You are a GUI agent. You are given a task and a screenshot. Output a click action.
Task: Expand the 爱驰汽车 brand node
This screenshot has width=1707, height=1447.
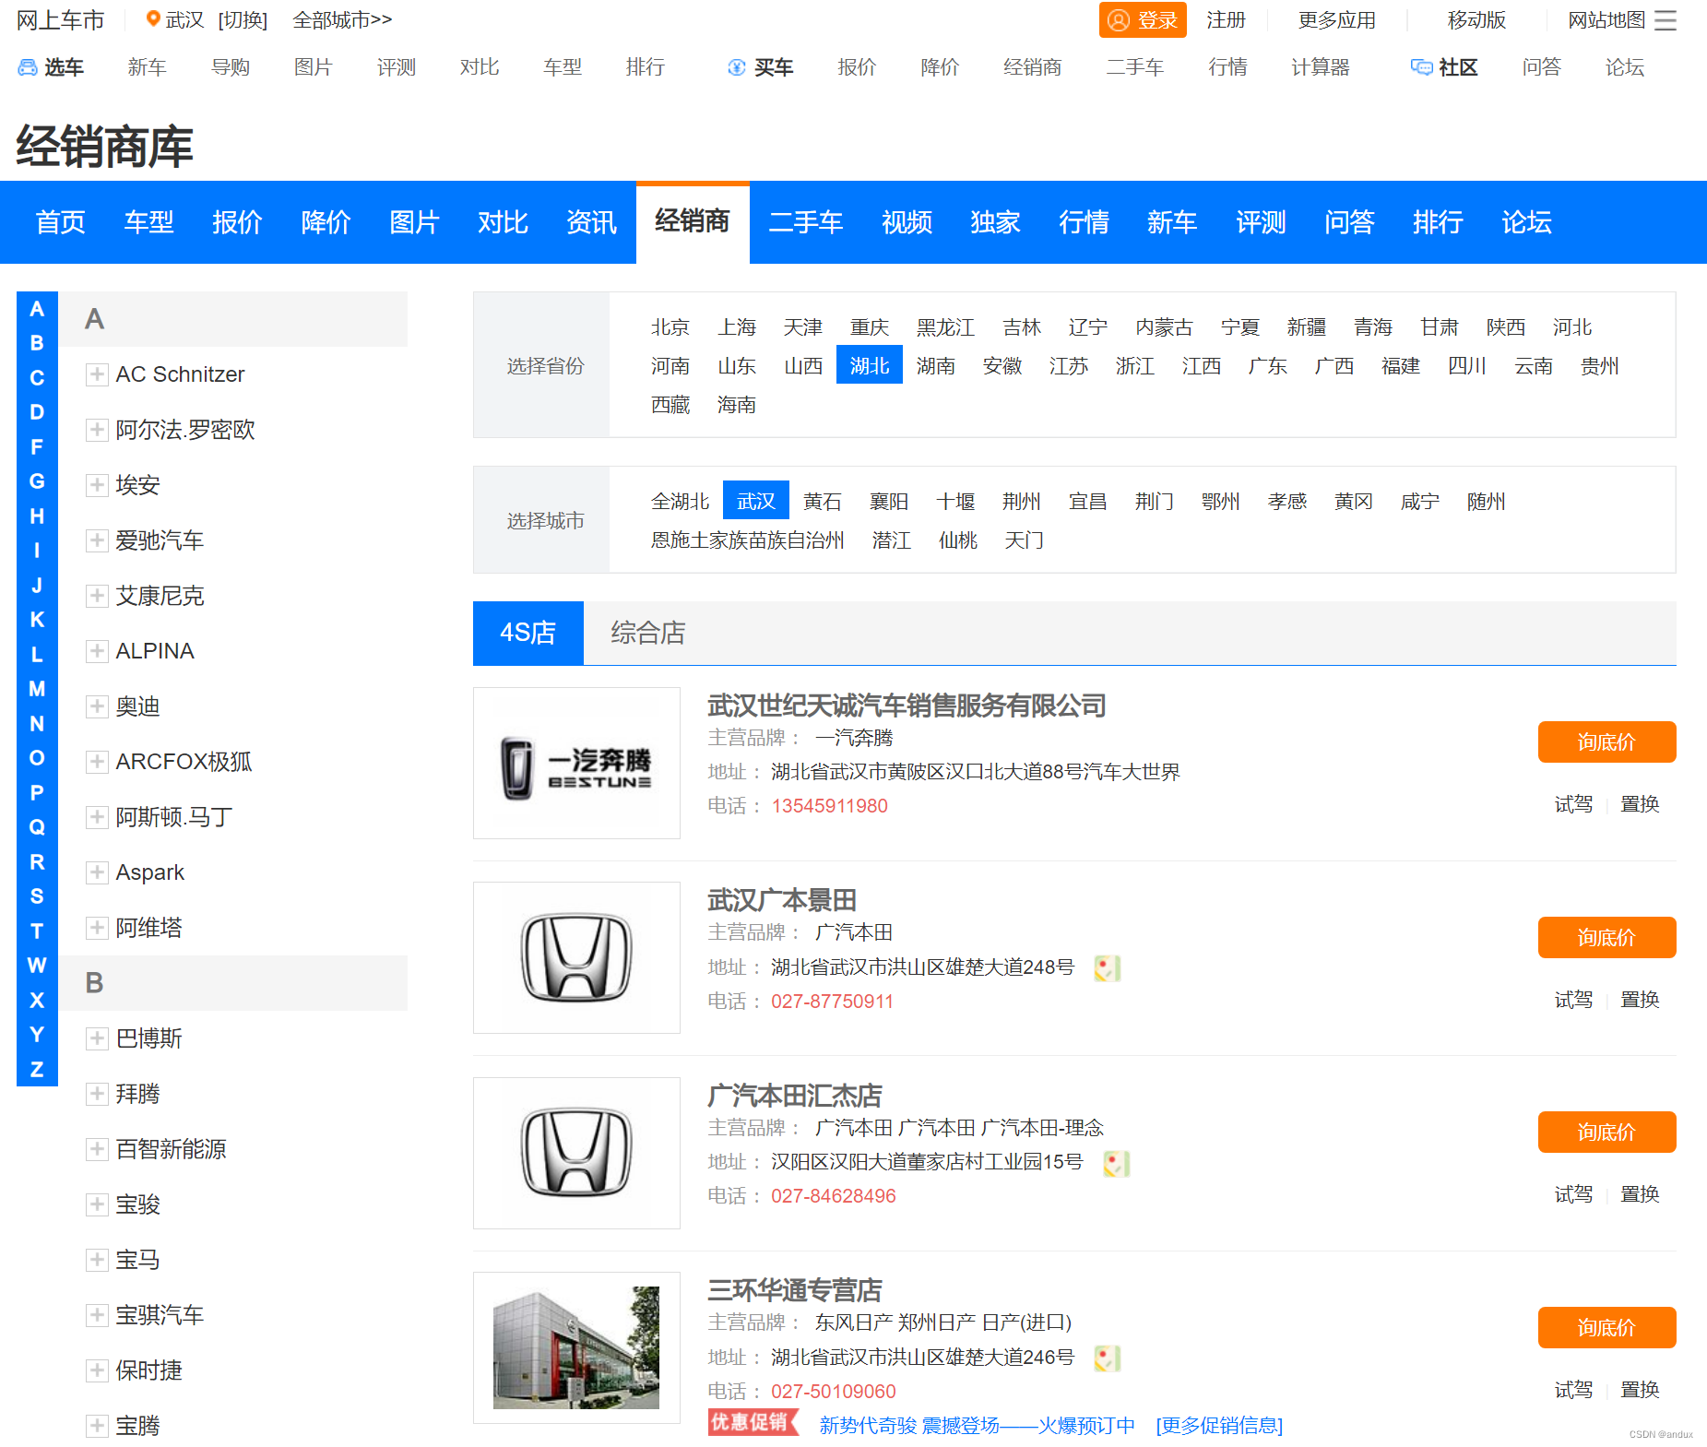click(x=97, y=540)
